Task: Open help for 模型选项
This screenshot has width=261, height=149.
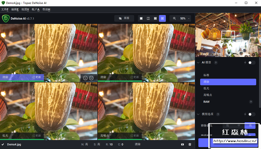Action: [218, 114]
